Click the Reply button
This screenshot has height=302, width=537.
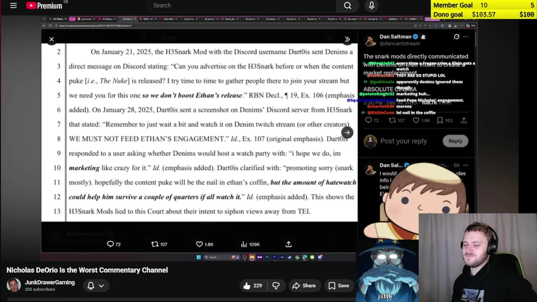455,141
